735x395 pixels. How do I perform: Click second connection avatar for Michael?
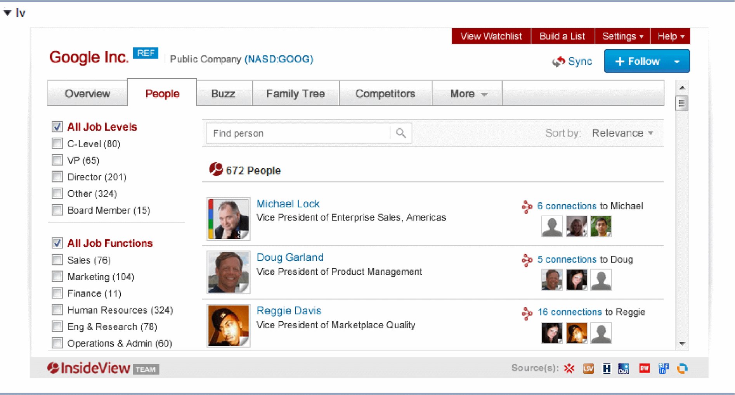(576, 226)
